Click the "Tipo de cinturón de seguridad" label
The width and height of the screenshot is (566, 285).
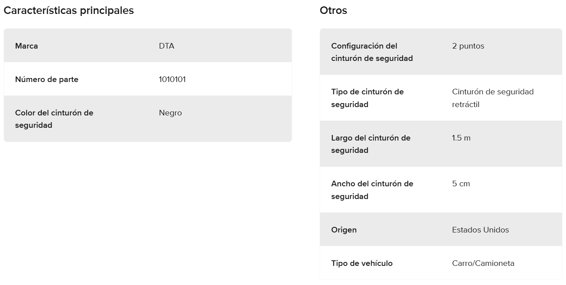[x=367, y=98]
